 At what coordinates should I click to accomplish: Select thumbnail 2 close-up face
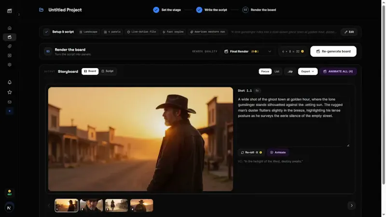(91, 205)
